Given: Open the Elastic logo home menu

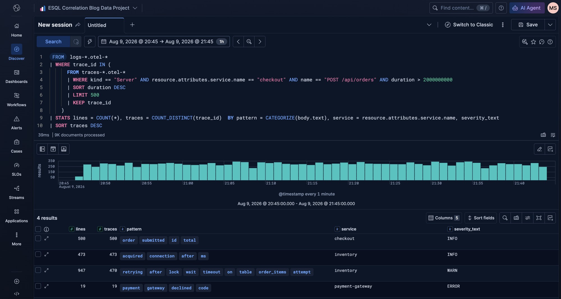Looking at the screenshot, I should tap(17, 8).
